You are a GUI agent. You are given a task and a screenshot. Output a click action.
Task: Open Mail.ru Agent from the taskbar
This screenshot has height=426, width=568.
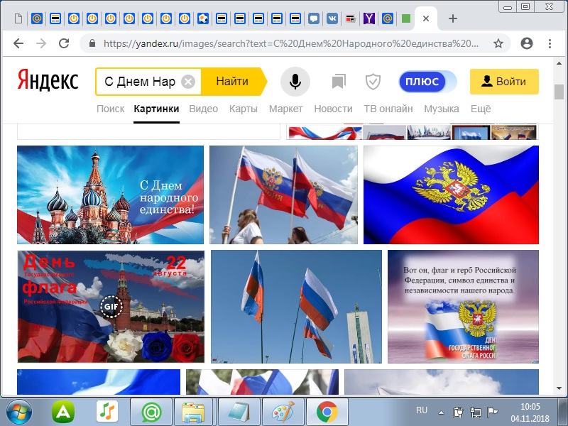pyautogui.click(x=151, y=412)
